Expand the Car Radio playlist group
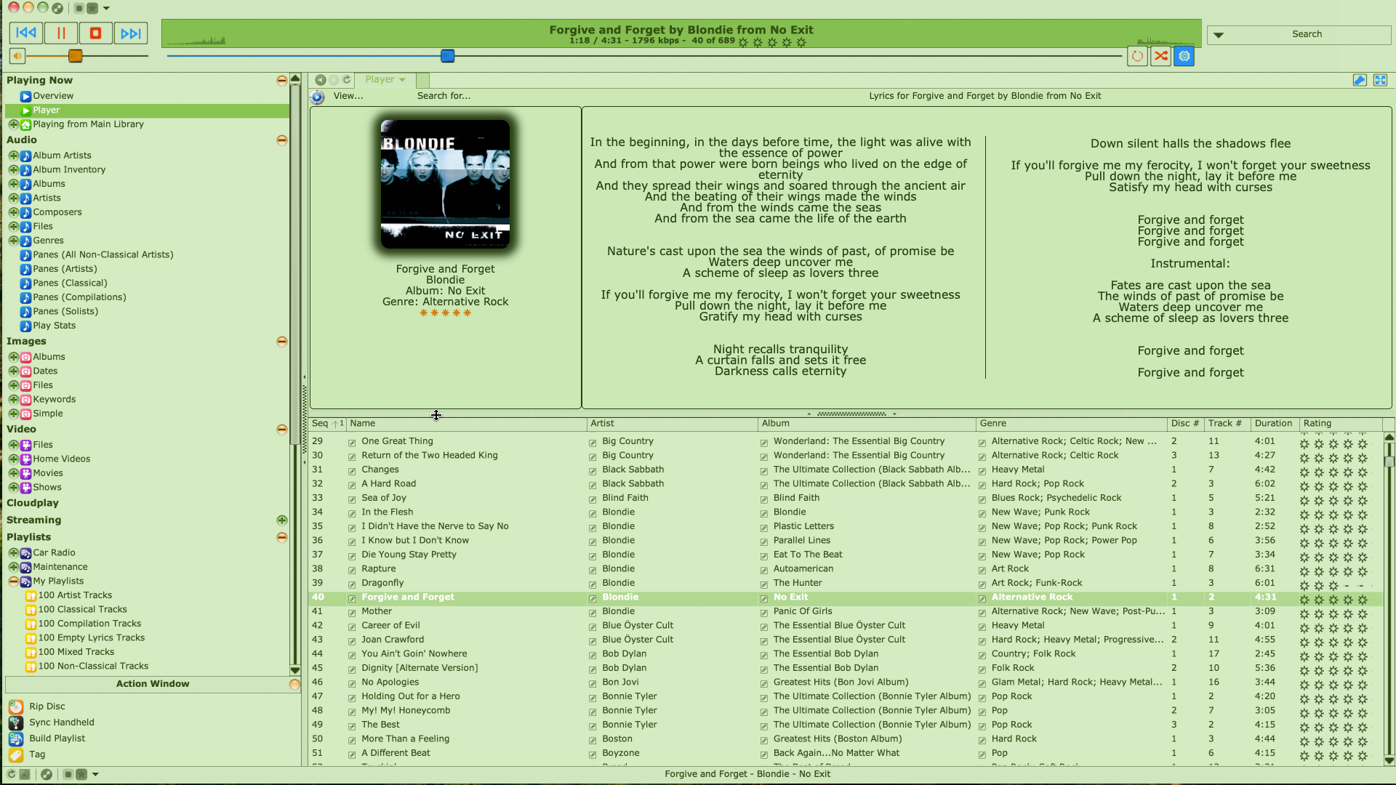 13,553
